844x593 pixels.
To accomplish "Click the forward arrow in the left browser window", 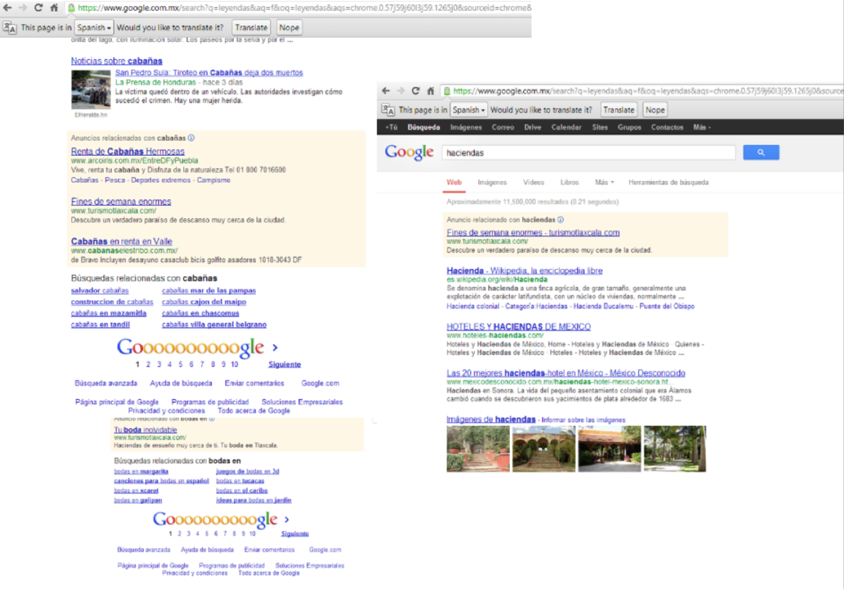I will 23,7.
